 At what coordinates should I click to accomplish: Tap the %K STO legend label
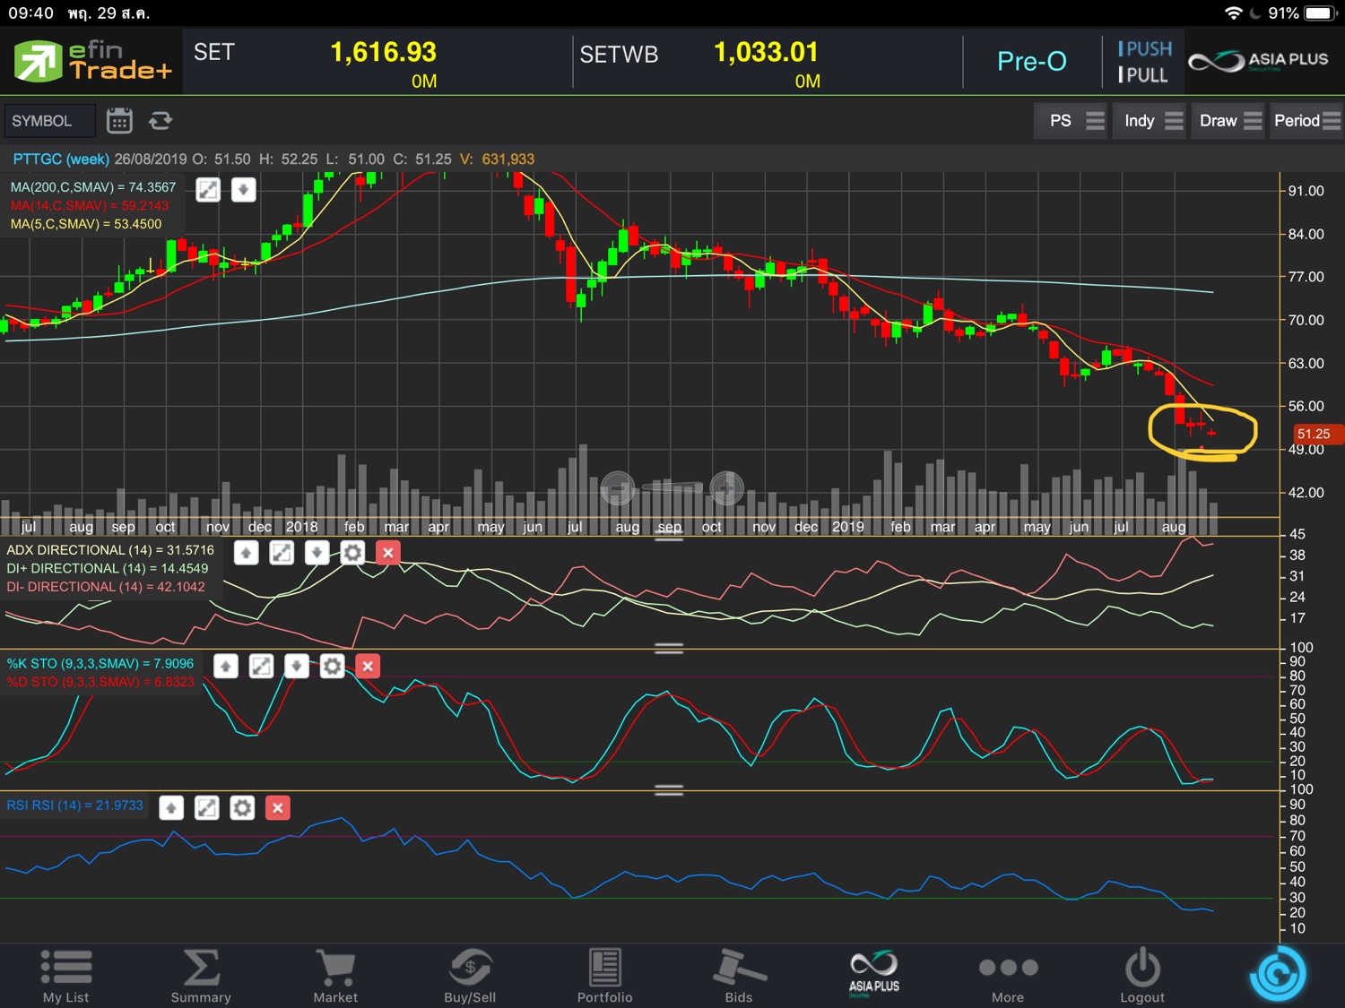[100, 664]
